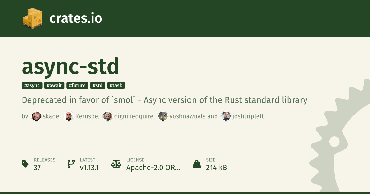370x194 pixels.
Task: Select the #task keyword tag
Action: pos(116,86)
